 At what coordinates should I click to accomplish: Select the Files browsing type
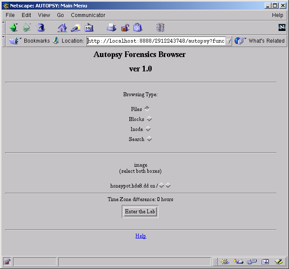(x=147, y=109)
